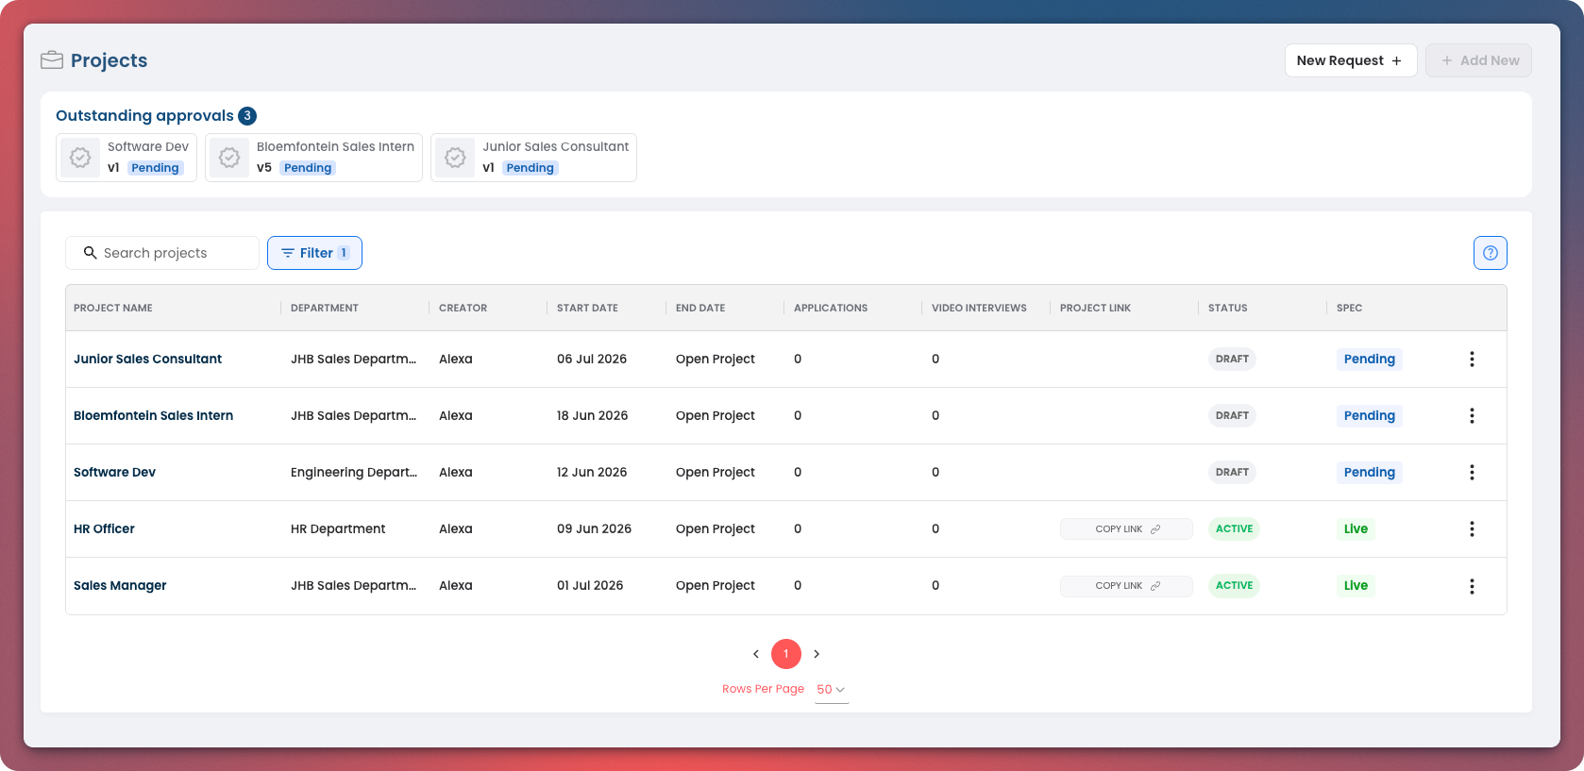
Task: Sort by the Status column header
Action: pyautogui.click(x=1228, y=308)
